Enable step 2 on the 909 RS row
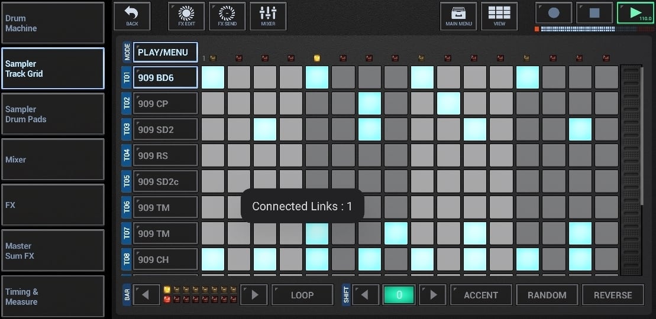656x319 pixels. pos(238,155)
